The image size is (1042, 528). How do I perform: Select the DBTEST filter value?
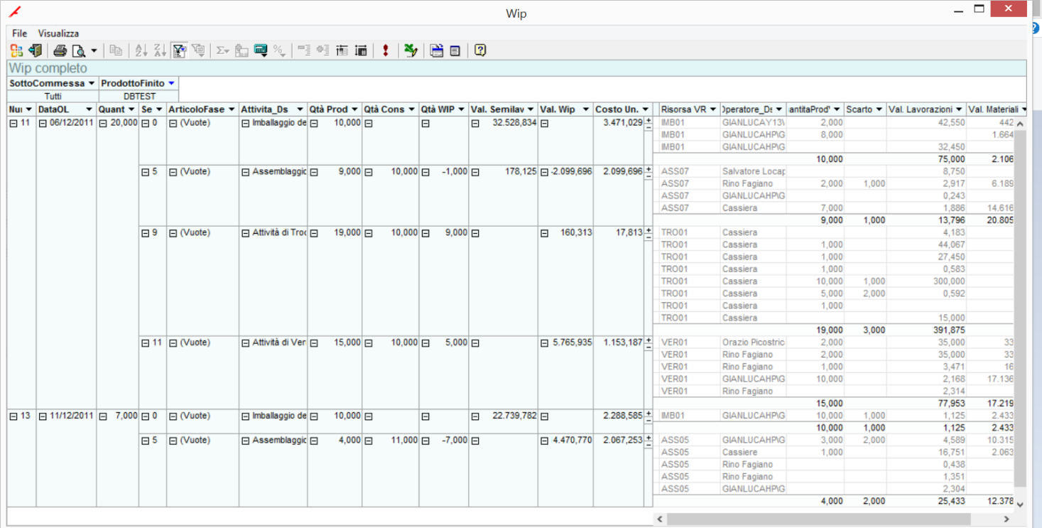(x=139, y=96)
